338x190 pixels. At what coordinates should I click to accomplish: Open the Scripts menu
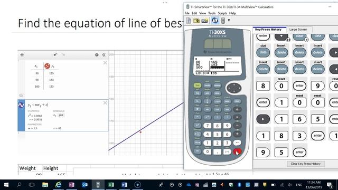click(222, 13)
